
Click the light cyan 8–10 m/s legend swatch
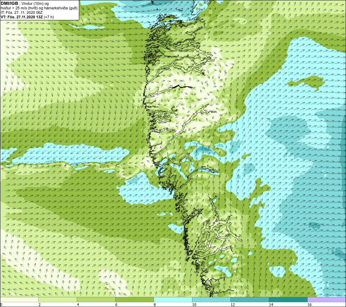click(x=173, y=299)
